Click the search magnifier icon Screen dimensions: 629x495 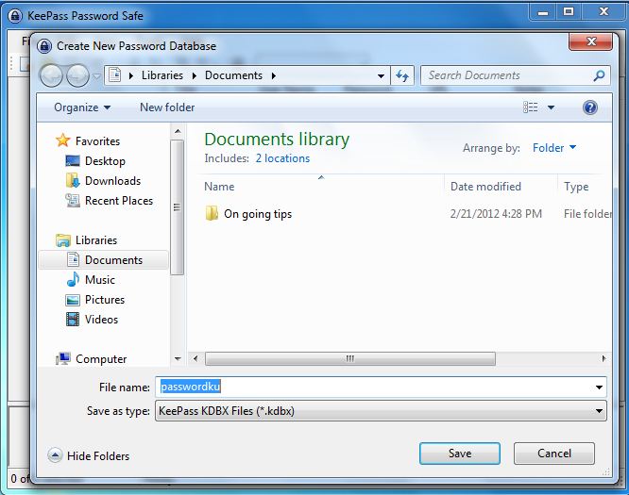[x=599, y=75]
